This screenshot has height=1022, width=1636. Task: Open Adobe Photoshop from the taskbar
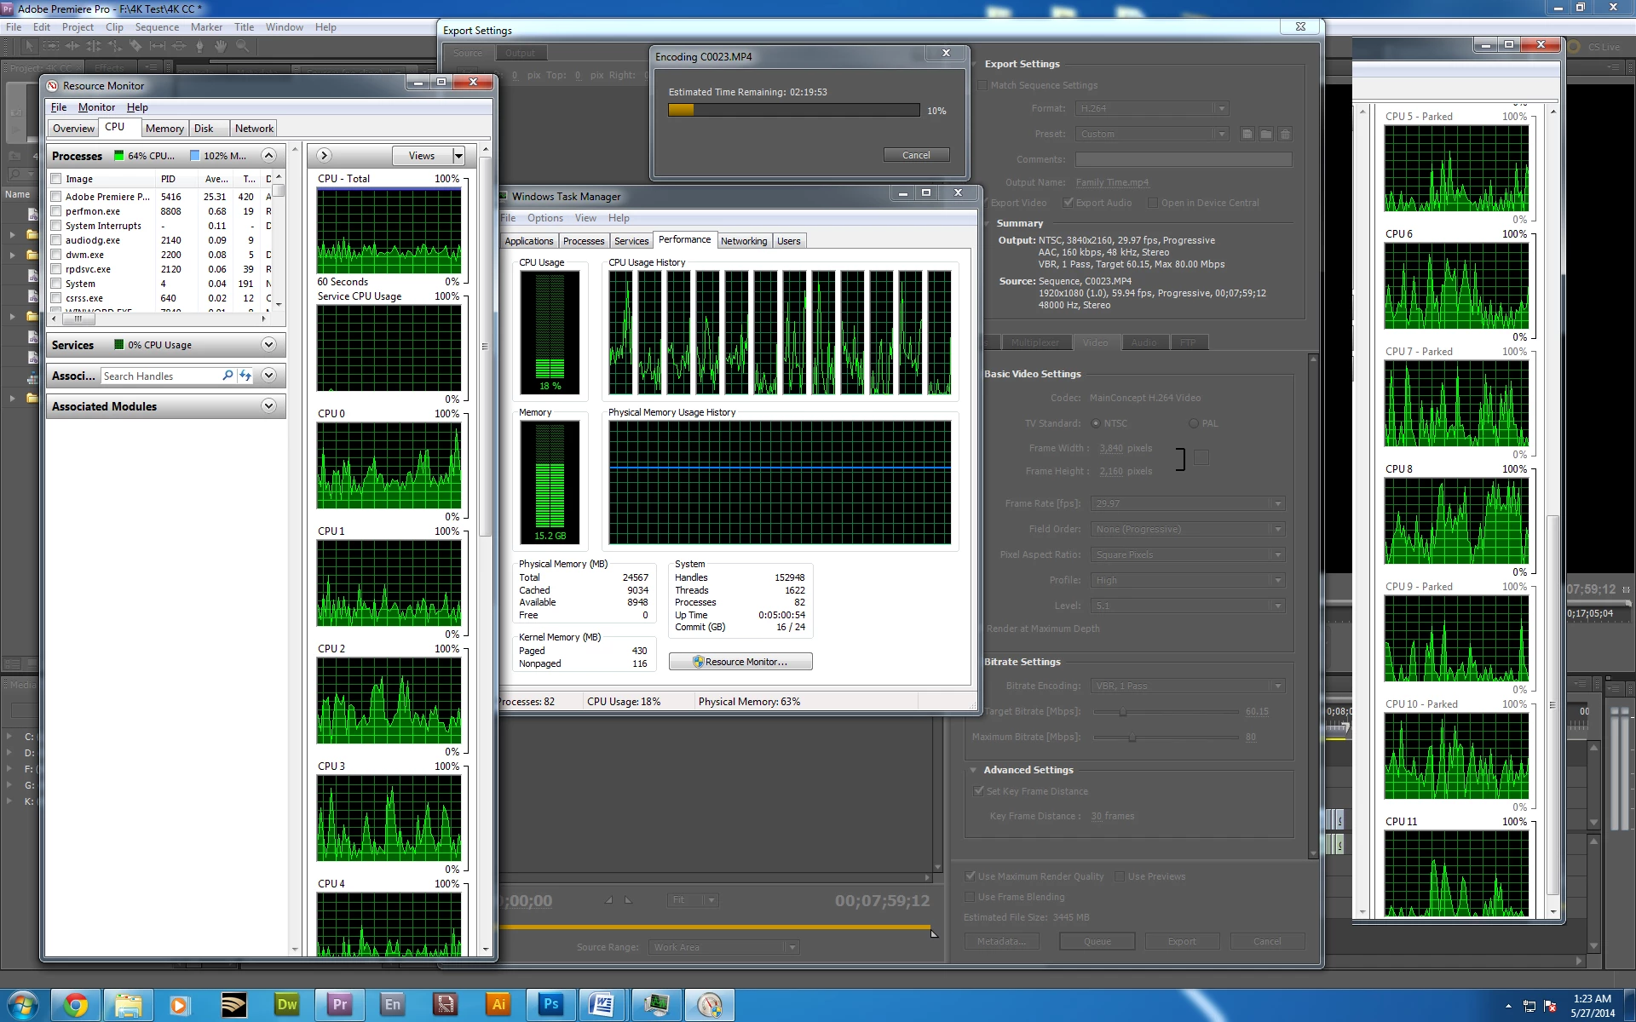550,1005
